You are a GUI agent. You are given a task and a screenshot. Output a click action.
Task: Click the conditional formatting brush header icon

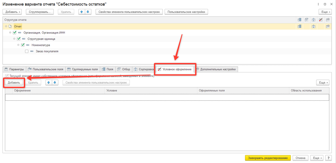click(321, 20)
